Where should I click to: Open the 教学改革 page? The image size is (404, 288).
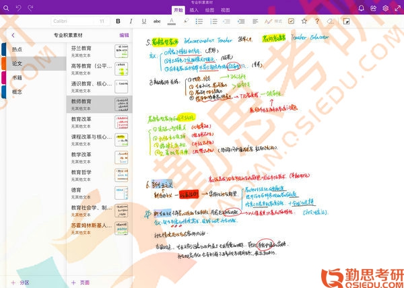point(100,157)
